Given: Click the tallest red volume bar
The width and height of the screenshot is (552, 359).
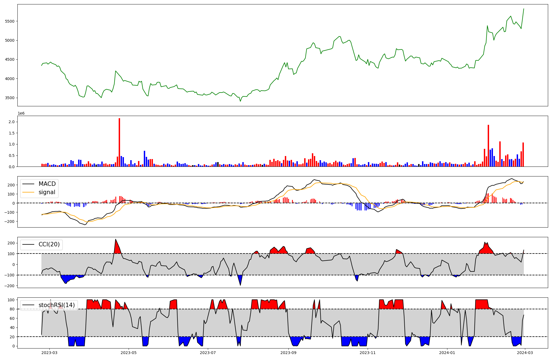Looking at the screenshot, I should (119, 142).
